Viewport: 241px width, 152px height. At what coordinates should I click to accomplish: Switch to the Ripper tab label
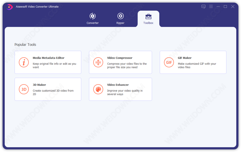point(120,23)
